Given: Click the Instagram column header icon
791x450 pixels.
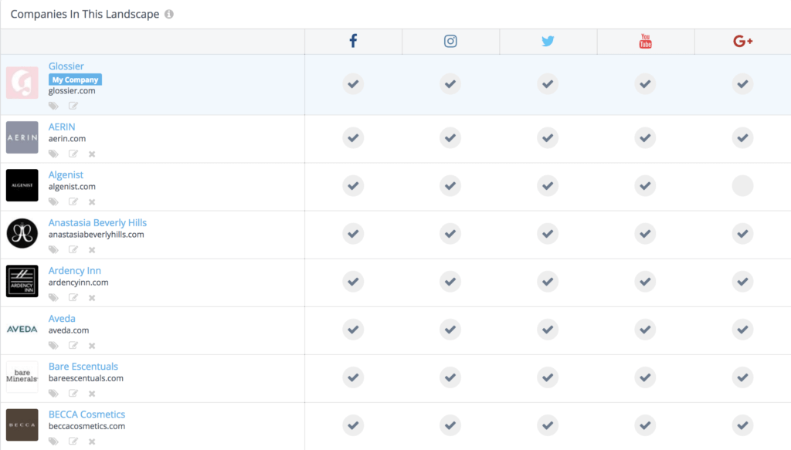Looking at the screenshot, I should [x=450, y=41].
